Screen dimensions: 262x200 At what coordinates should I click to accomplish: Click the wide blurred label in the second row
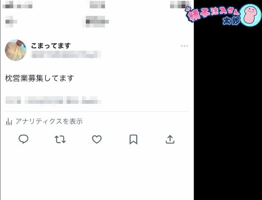click(x=96, y=22)
